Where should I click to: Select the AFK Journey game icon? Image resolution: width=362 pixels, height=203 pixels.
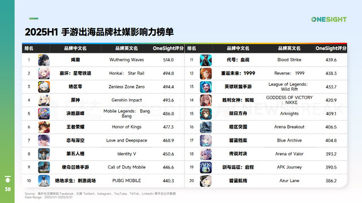pyautogui.click(x=206, y=167)
